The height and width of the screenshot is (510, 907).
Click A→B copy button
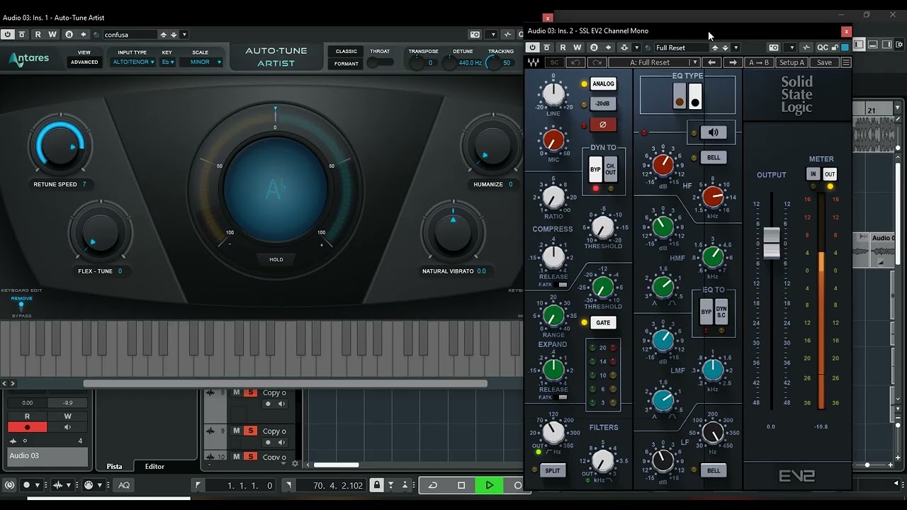tap(759, 62)
